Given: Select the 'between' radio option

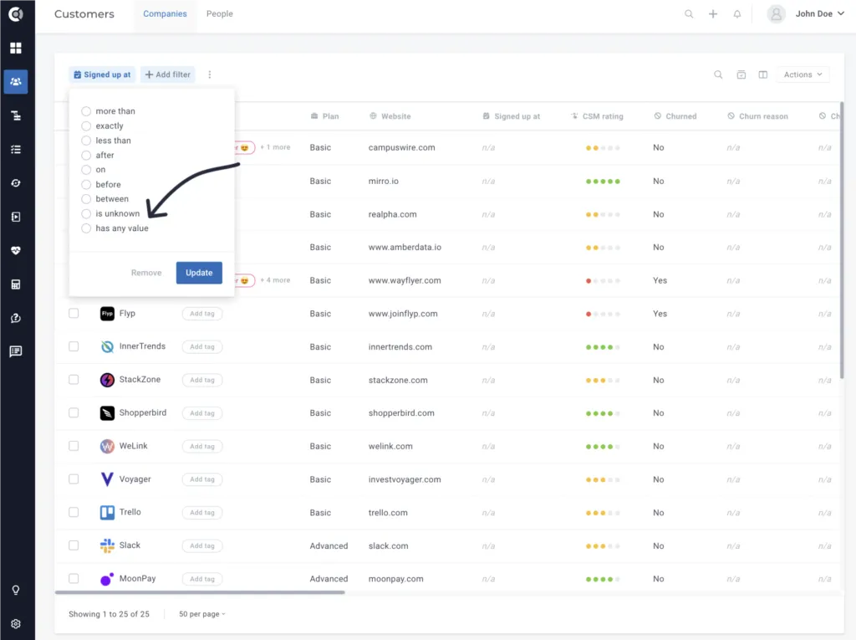Looking at the screenshot, I should click(86, 199).
